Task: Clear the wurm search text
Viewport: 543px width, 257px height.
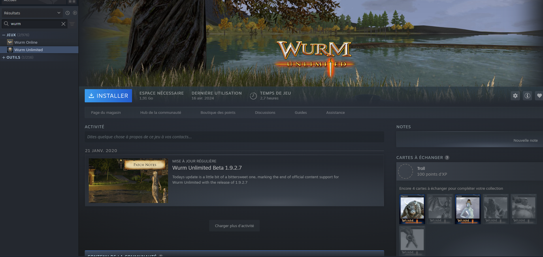Action: click(63, 24)
